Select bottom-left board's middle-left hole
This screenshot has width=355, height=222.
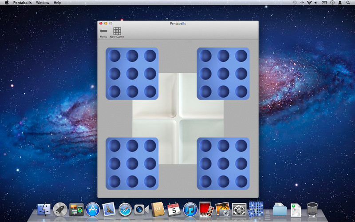(114, 163)
